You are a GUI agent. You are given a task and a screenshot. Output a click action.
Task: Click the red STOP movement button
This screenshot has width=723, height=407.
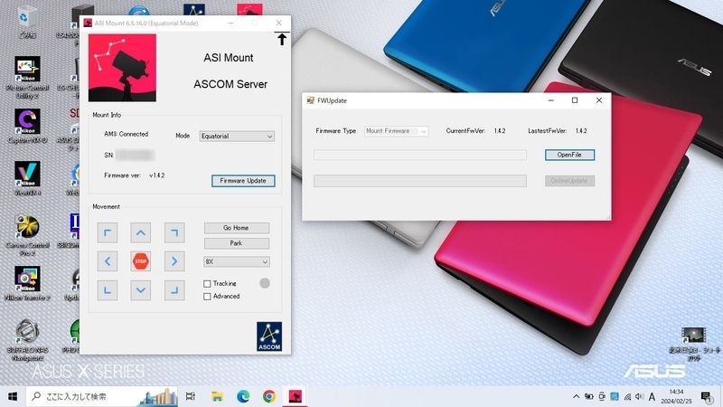[x=141, y=261]
